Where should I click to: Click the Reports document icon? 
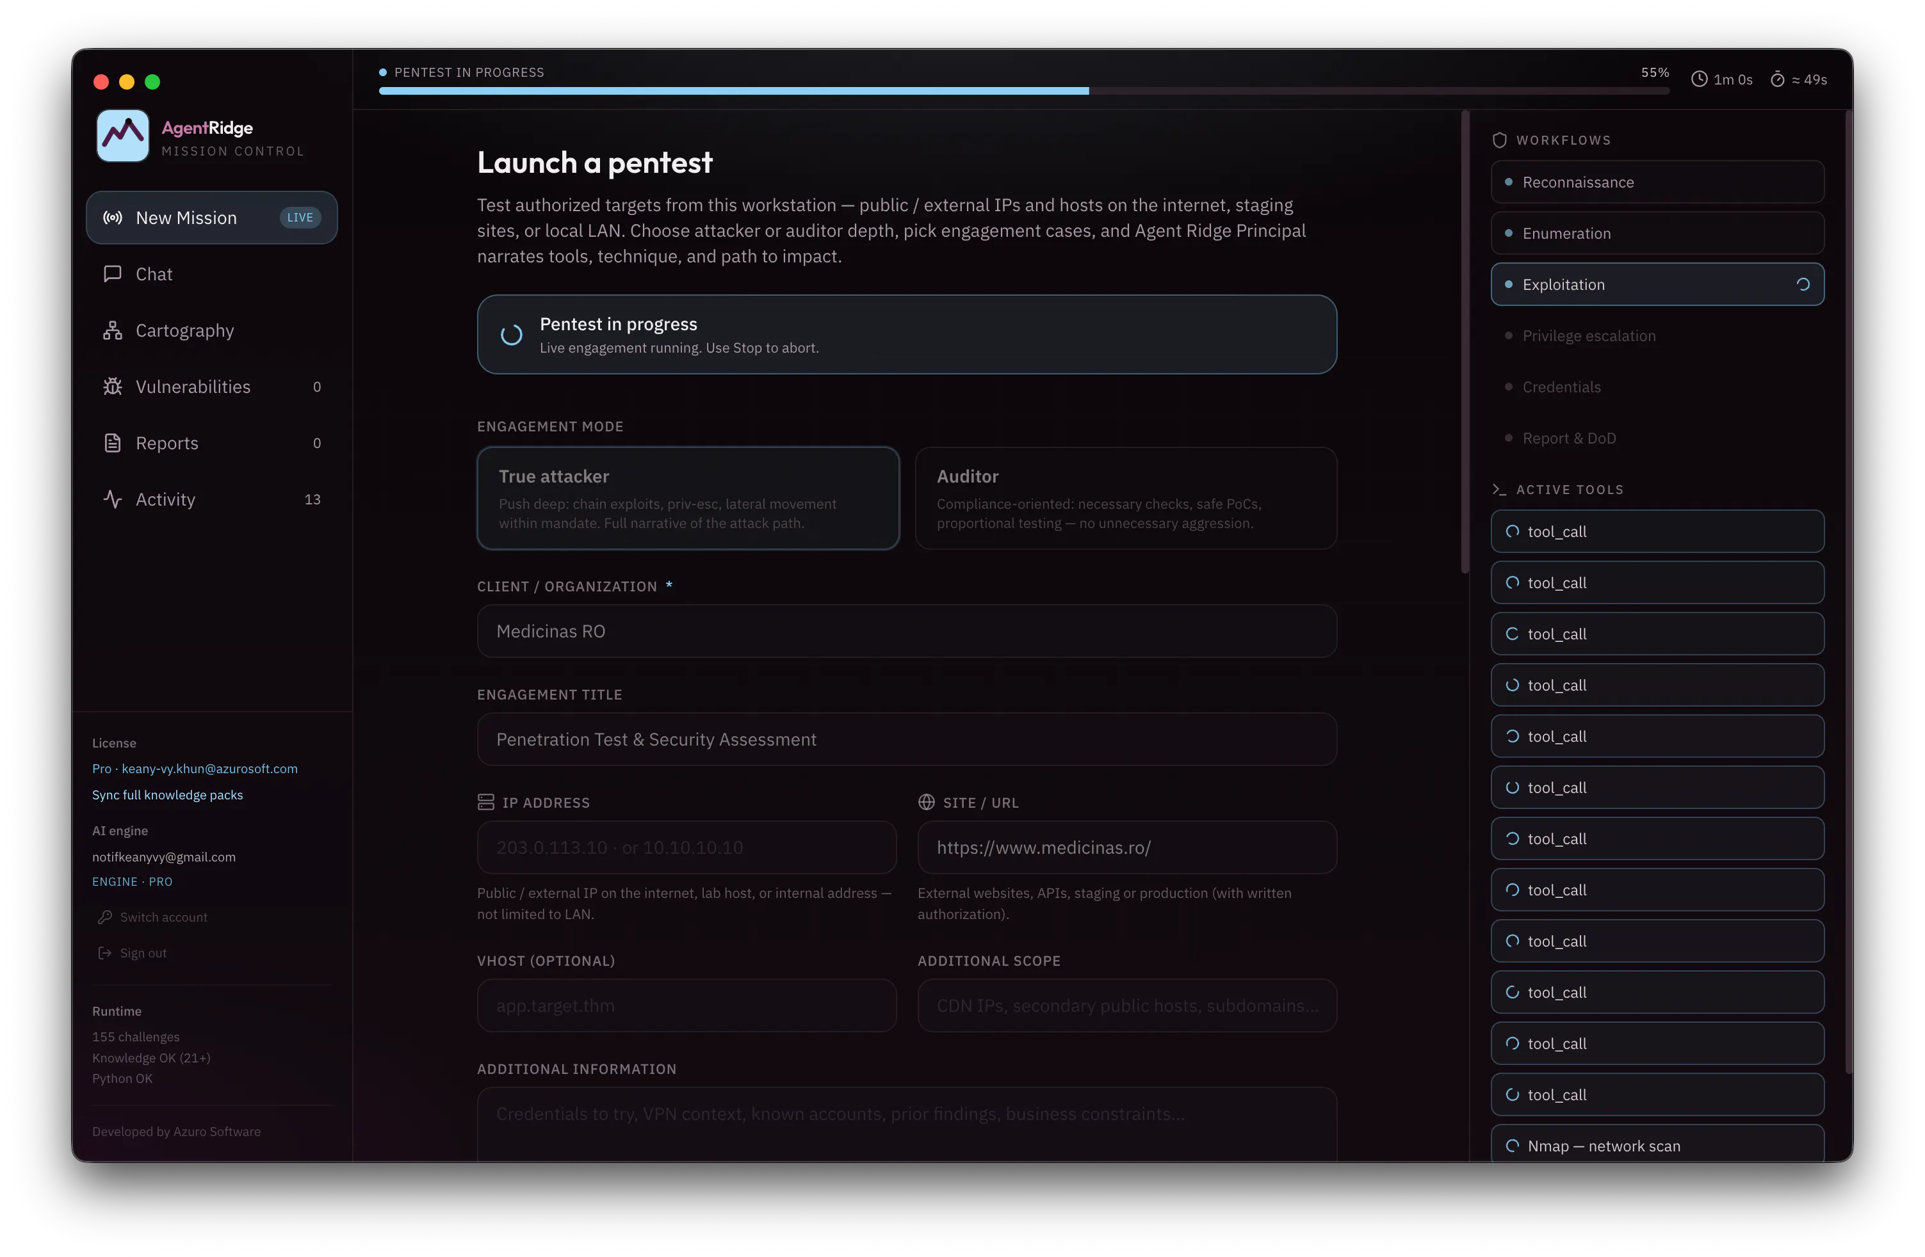113,443
